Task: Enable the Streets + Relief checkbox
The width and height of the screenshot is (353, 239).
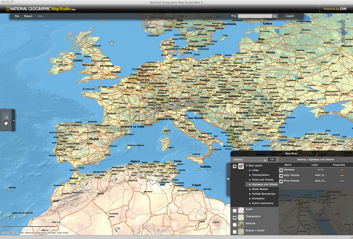Action: [x=234, y=232]
